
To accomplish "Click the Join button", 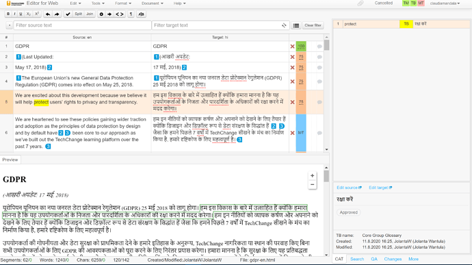I will [x=90, y=14].
